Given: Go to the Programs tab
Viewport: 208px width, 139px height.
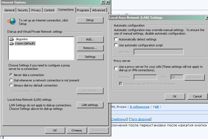Looking at the screenshot, I should point(83,10).
